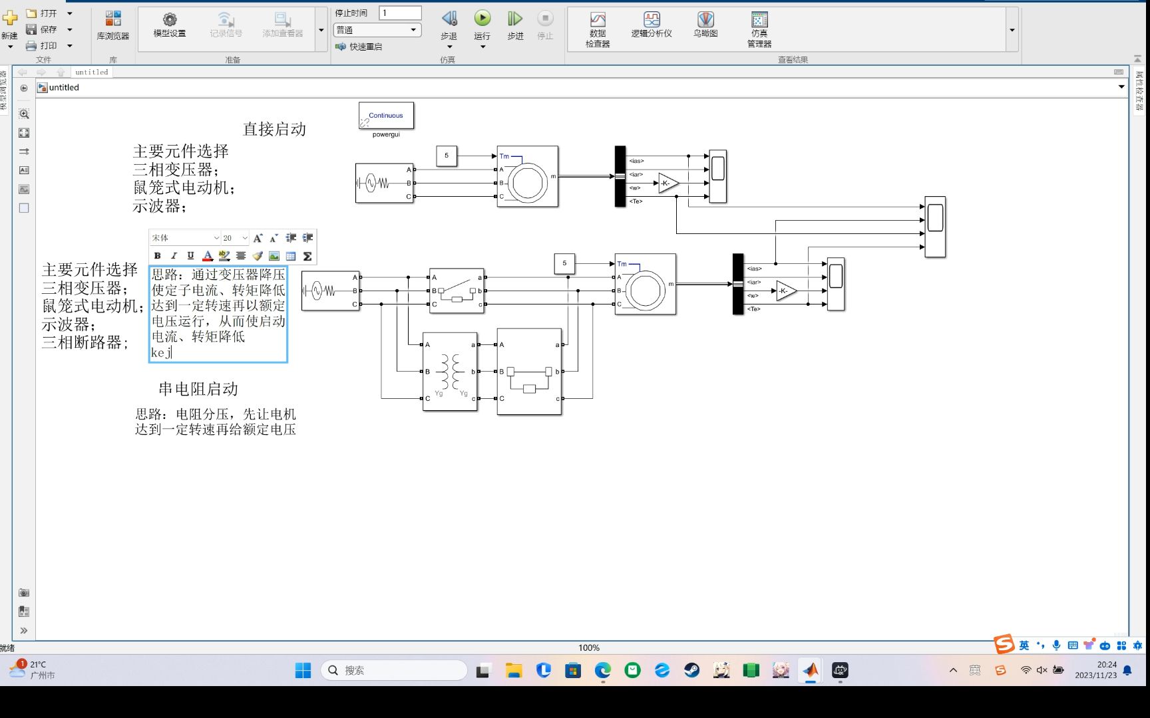1150x718 pixels.
Task: Open Model Settings (模型设置) gear icon
Action: (170, 25)
